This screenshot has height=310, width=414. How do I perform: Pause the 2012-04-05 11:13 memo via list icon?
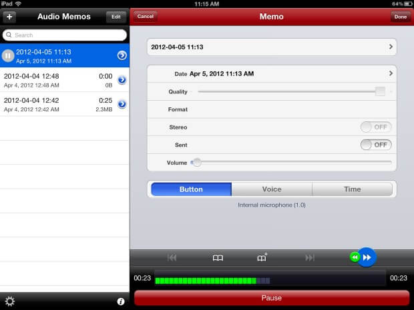pyautogui.click(x=8, y=55)
